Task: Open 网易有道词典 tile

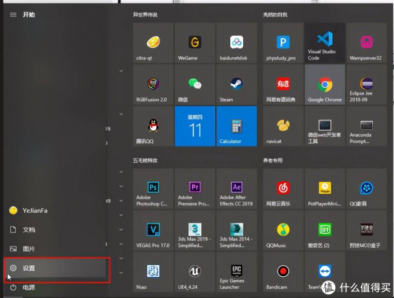Action: pyautogui.click(x=283, y=85)
